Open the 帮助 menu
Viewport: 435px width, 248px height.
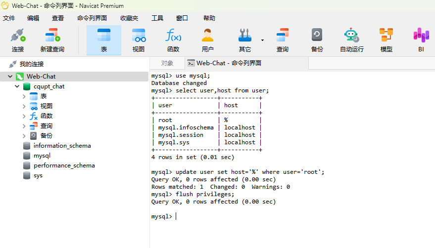click(x=209, y=18)
